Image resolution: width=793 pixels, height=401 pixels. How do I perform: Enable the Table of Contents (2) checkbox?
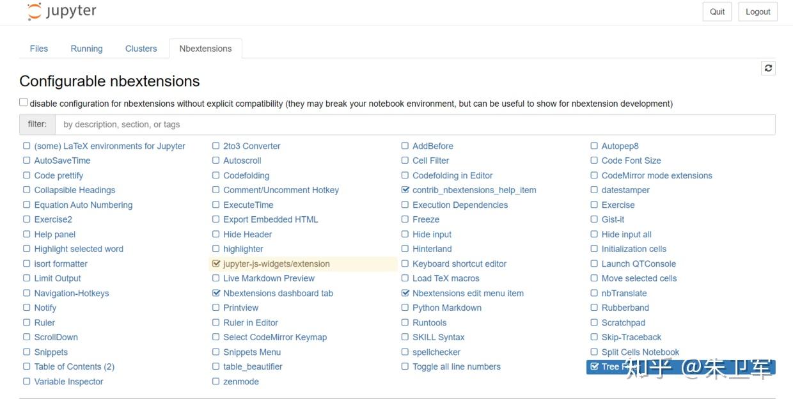pyautogui.click(x=27, y=366)
